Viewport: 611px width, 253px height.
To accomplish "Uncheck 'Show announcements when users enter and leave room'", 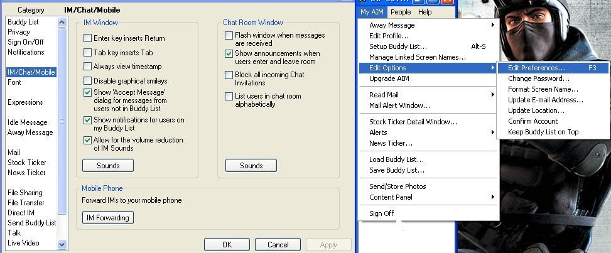I will (229, 53).
